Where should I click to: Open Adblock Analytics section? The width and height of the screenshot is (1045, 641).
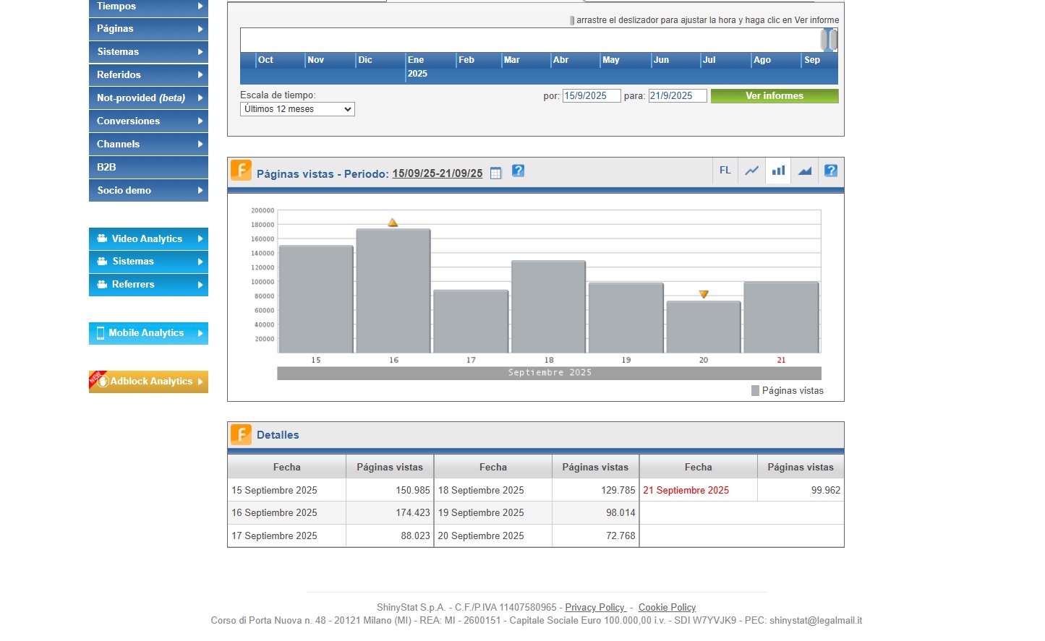[x=148, y=382]
